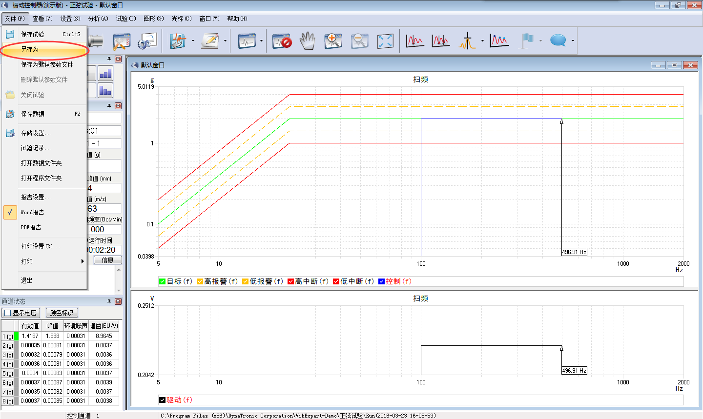This screenshot has height=419, width=703.
Task: Click the save test (保存试验) disk icon
Action: click(10, 34)
